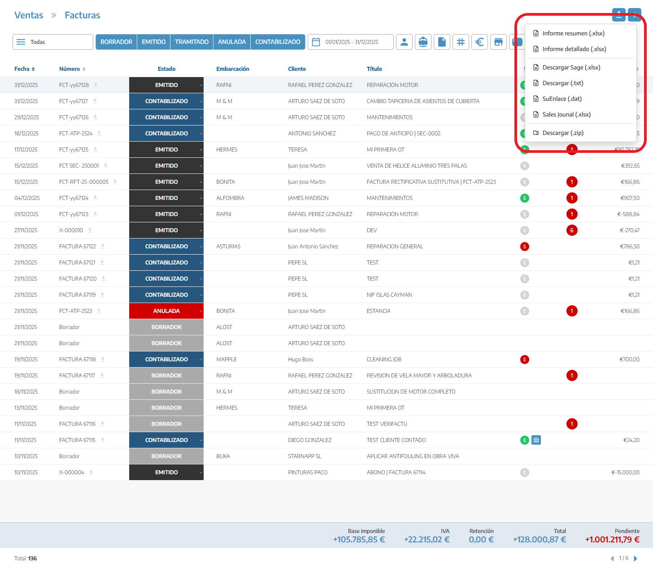Click the Título column header
This screenshot has width=653, height=572.
(374, 69)
